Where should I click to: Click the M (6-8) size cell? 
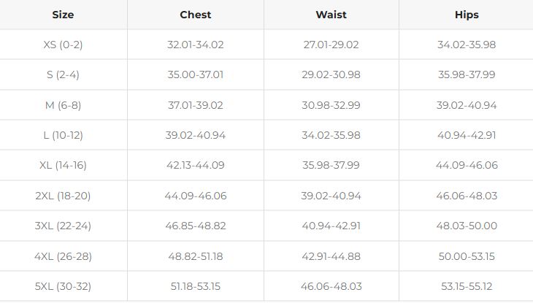[63, 105]
